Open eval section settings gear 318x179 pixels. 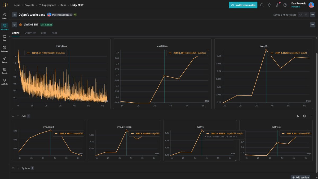click(x=304, y=116)
